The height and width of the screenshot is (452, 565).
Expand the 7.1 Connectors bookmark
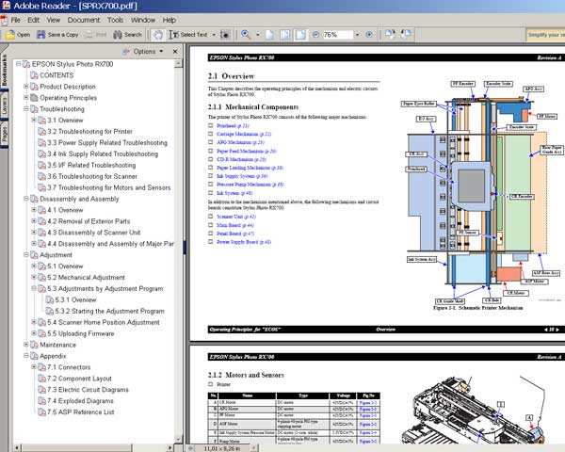point(34,367)
